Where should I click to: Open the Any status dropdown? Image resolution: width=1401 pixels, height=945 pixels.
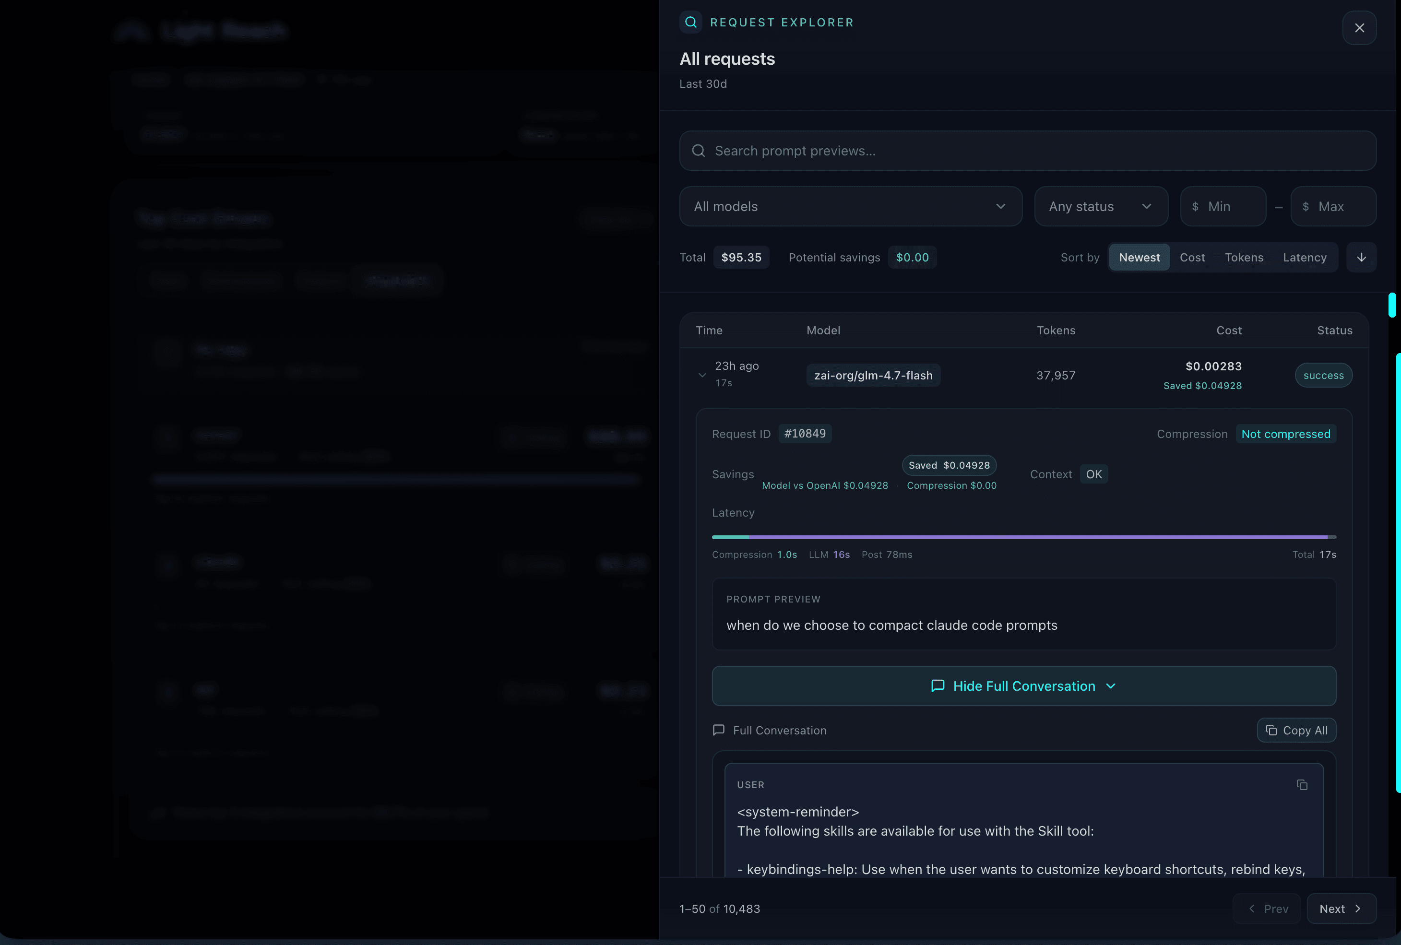pyautogui.click(x=1102, y=207)
